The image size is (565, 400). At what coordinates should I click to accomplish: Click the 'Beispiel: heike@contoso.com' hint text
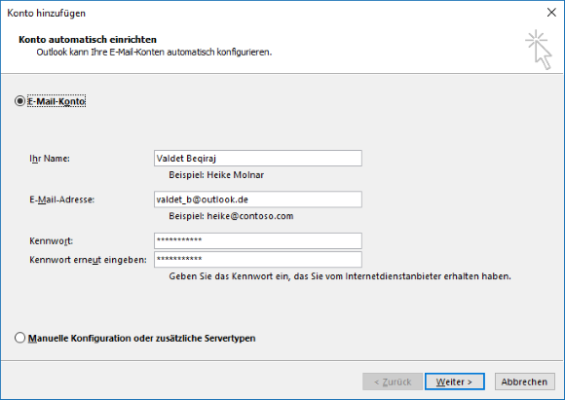[231, 216]
